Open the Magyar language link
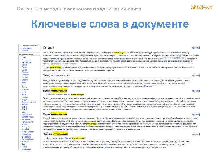The height and width of the screenshot is (165, 220). 25,100
